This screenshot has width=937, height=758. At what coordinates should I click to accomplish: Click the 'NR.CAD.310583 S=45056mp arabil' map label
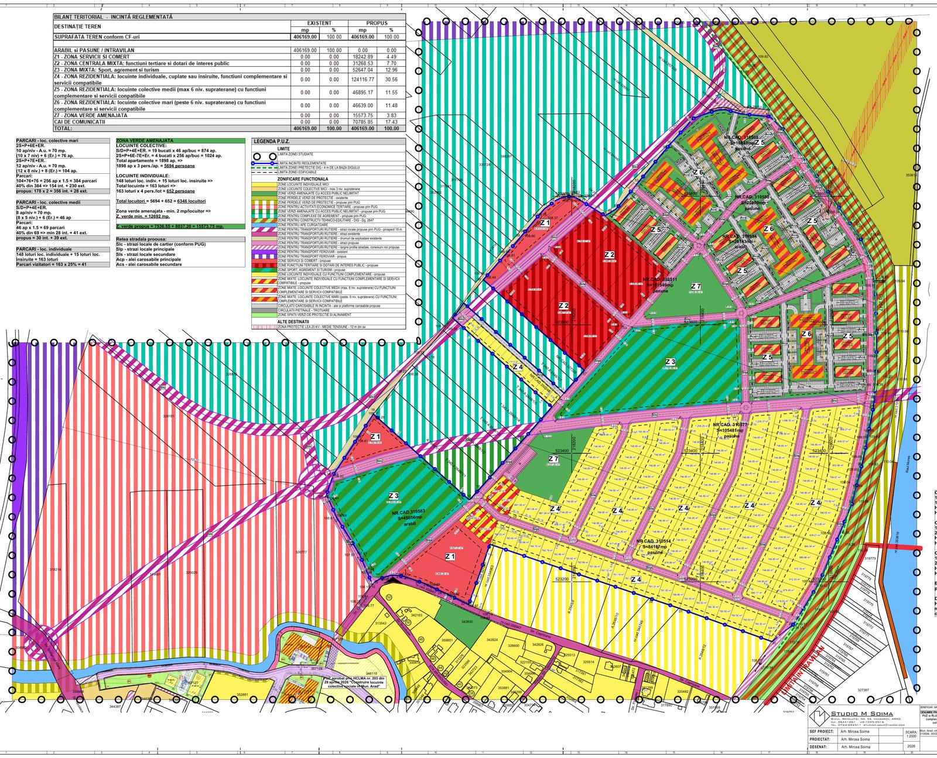click(410, 518)
